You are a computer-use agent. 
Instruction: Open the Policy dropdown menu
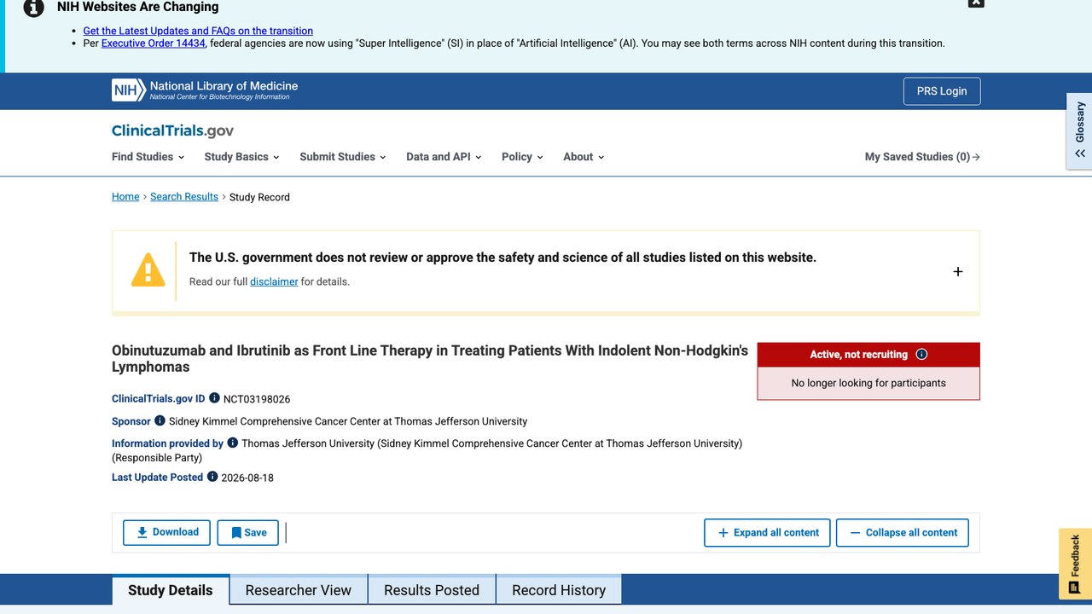point(522,157)
